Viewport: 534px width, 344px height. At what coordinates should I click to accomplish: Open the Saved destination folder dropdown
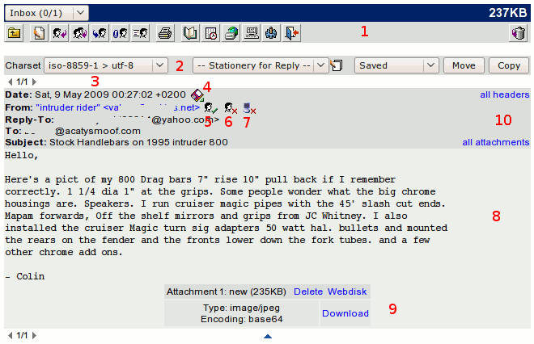(396, 65)
